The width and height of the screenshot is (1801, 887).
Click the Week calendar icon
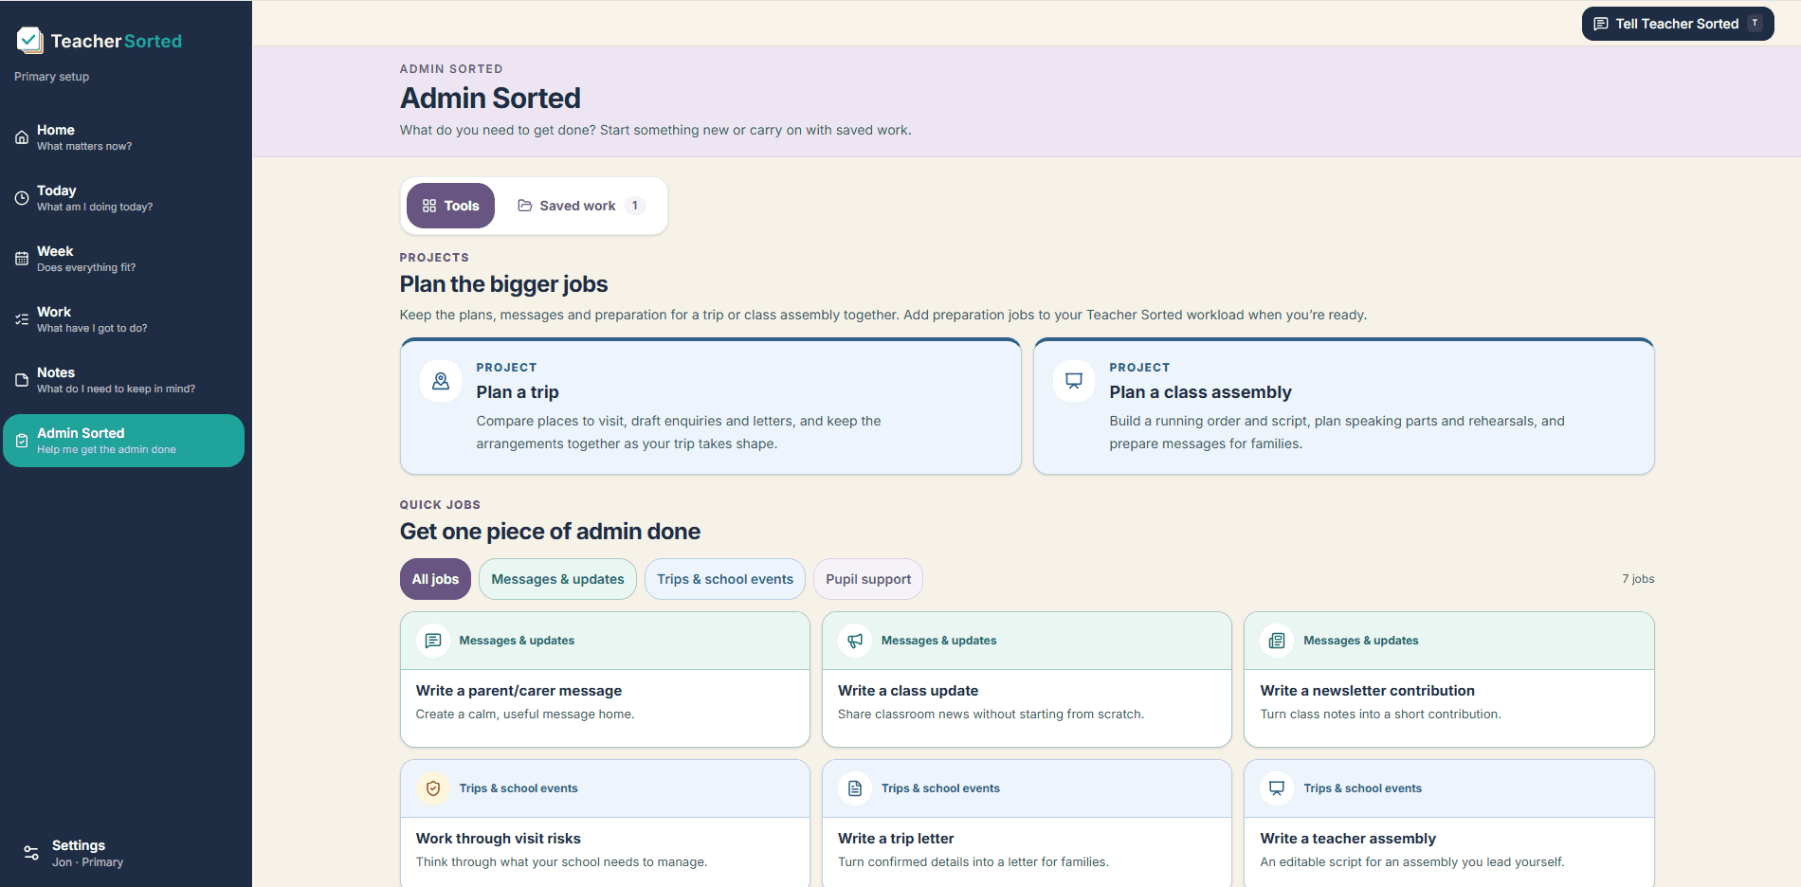pyautogui.click(x=22, y=259)
